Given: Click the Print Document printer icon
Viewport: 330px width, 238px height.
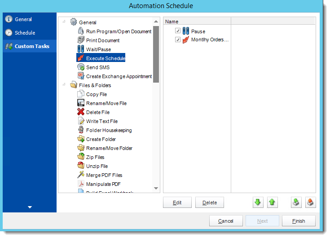Looking at the screenshot, I should pos(81,40).
